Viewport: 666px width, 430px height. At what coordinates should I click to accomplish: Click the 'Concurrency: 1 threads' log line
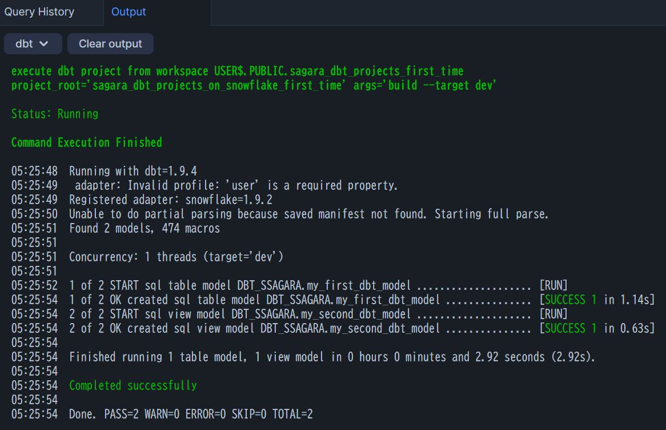pos(176,257)
